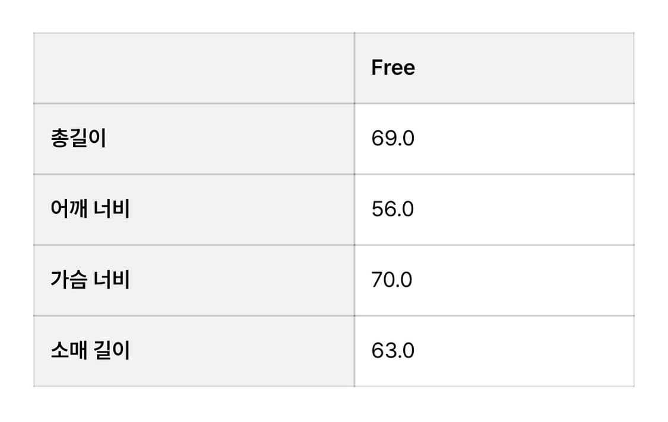Select the 69.0 total length value
This screenshot has height=422, width=668.
(392, 139)
